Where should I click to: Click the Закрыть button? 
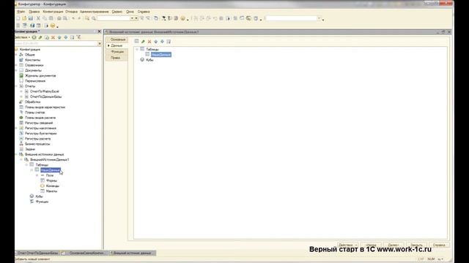click(x=416, y=245)
